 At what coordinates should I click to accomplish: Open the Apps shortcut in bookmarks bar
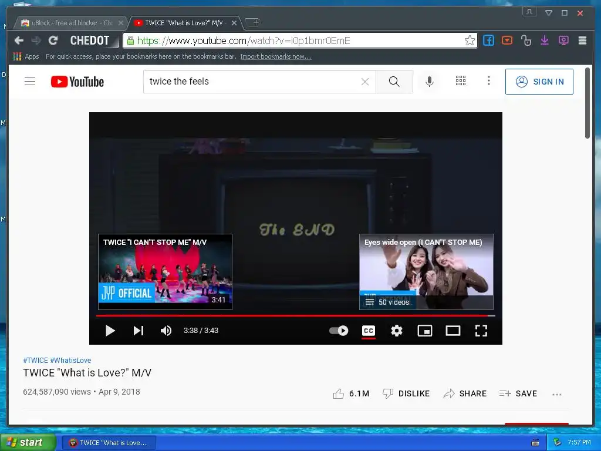[26, 56]
